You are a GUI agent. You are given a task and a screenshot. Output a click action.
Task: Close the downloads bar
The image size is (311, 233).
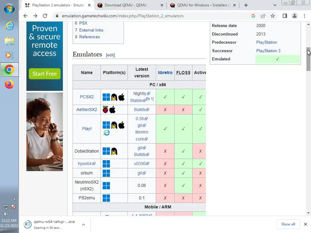306,224
